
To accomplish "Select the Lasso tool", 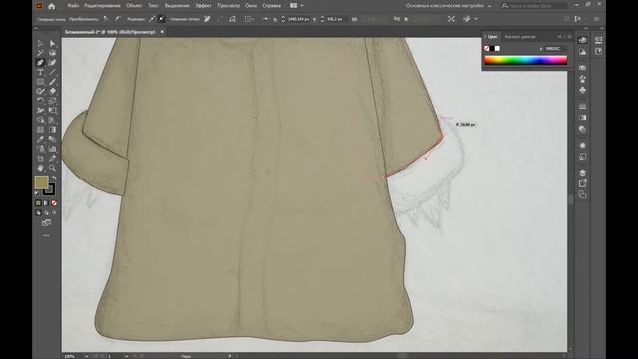I will click(52, 53).
